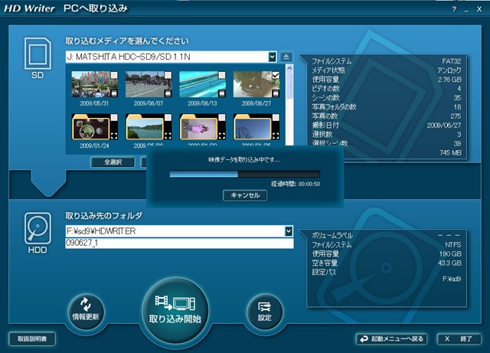The height and width of the screenshot is (353, 490).
Task: Click キャンセル to cancel import
Action: 245,195
